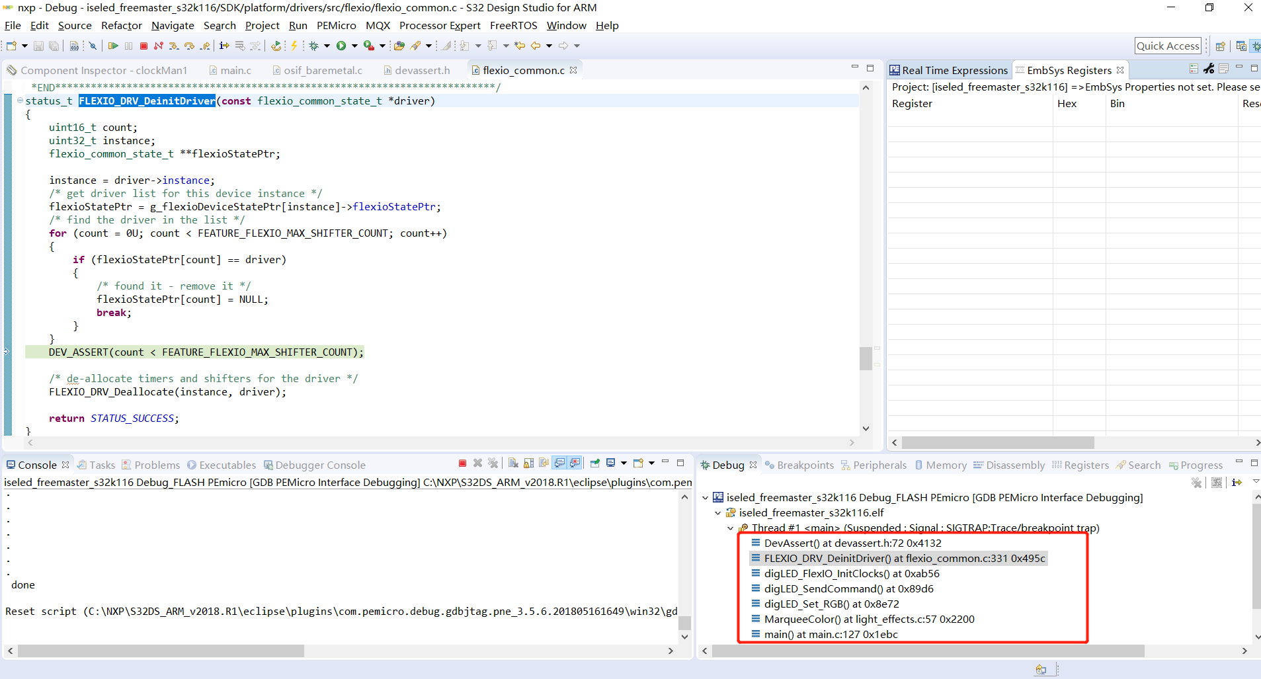Click the Resume debug icon

pyautogui.click(x=114, y=46)
